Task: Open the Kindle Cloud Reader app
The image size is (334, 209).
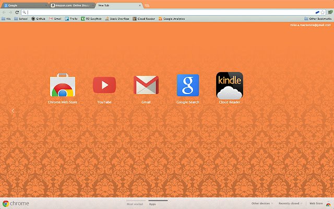Action: (x=230, y=86)
